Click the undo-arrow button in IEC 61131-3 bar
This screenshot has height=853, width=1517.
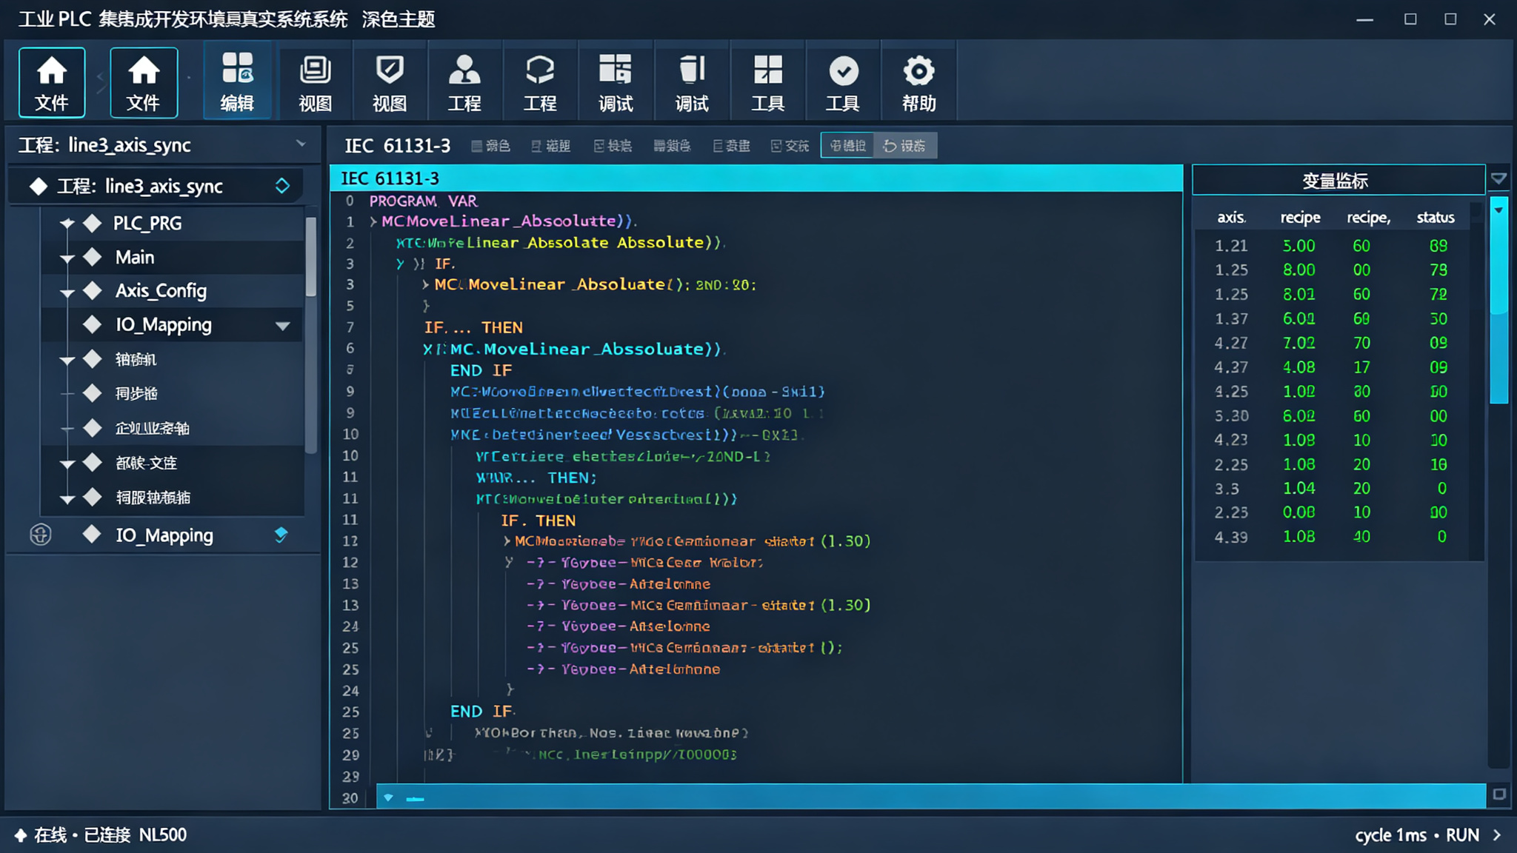point(905,145)
